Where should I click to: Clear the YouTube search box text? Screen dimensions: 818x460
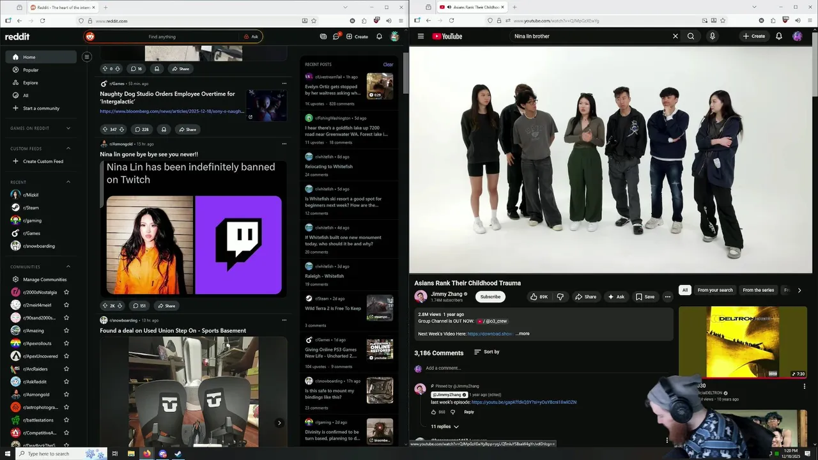[675, 36]
